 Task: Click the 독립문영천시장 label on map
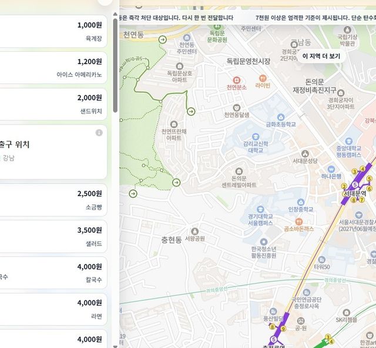[249, 61]
